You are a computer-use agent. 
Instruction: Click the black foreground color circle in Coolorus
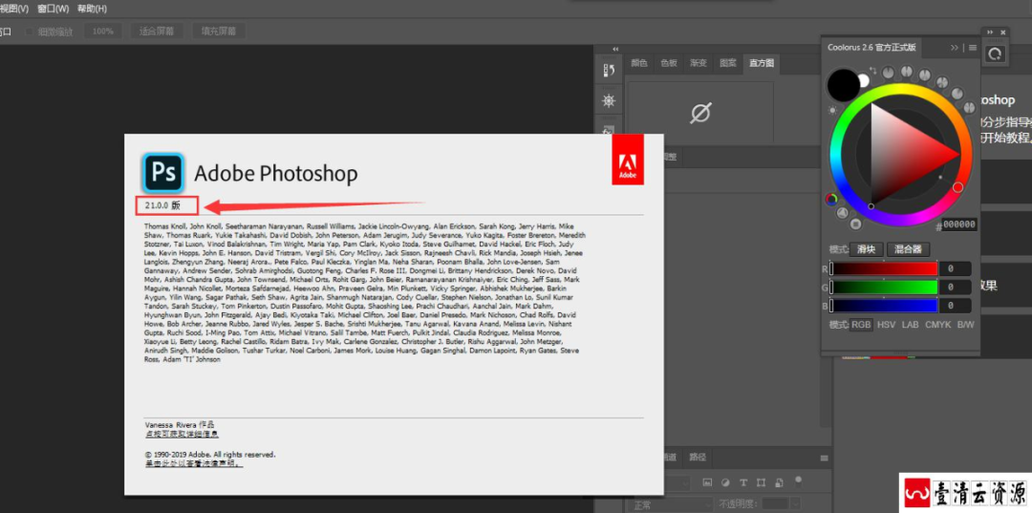click(843, 85)
